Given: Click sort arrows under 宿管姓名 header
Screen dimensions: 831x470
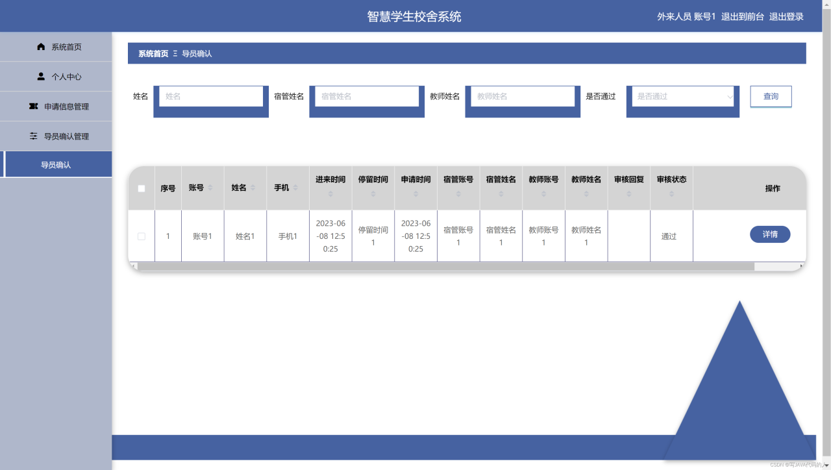Looking at the screenshot, I should 501,194.
